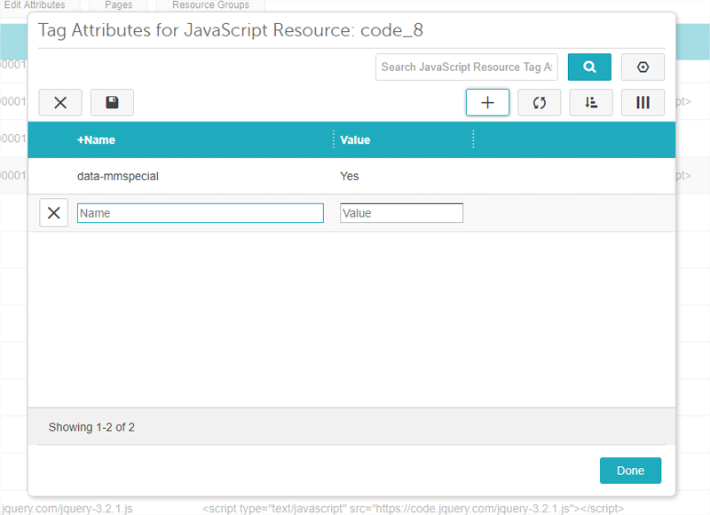This screenshot has width=710, height=515.
Task: Add a new attribute with plus button
Action: 487,102
